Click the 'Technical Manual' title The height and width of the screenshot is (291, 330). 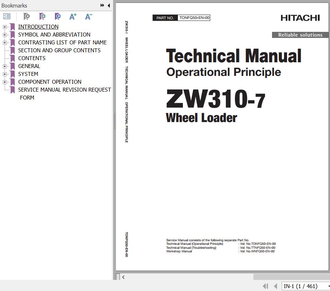234,56
